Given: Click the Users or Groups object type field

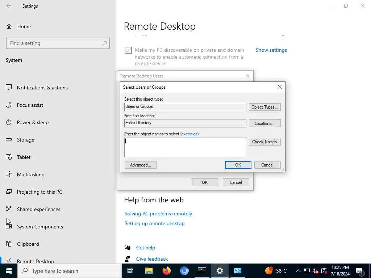Looking at the screenshot, I should coord(185,107).
